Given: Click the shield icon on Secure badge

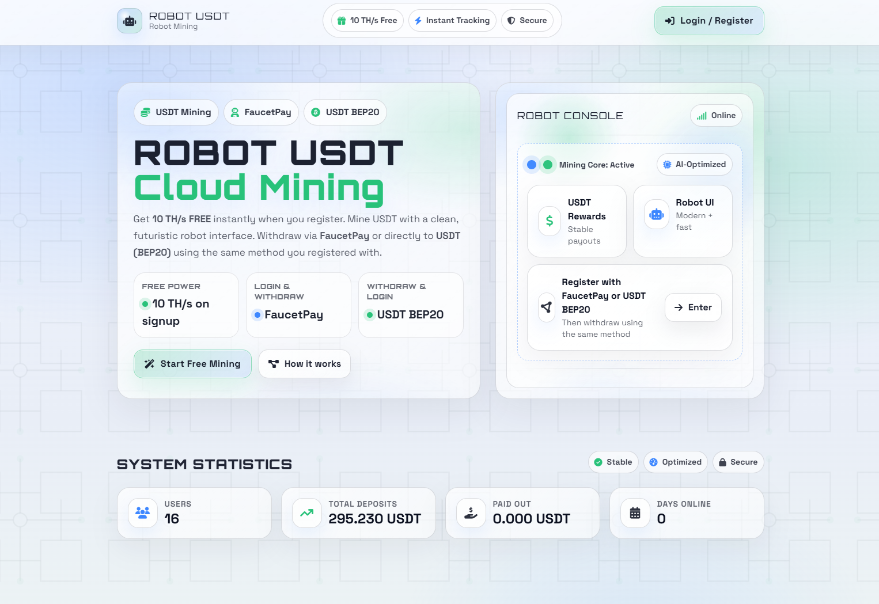Looking at the screenshot, I should 511,20.
